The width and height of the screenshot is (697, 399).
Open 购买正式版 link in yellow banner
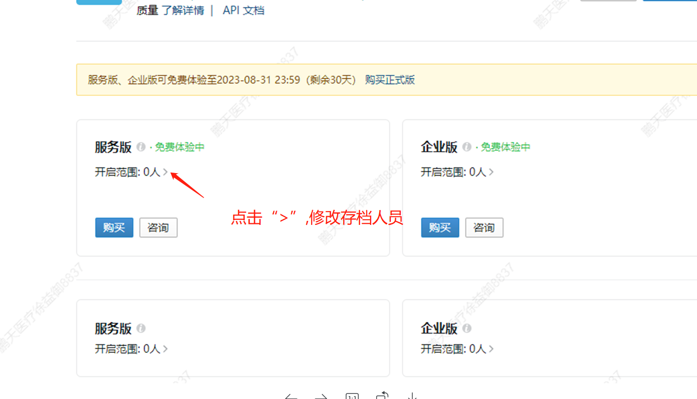pyautogui.click(x=390, y=80)
